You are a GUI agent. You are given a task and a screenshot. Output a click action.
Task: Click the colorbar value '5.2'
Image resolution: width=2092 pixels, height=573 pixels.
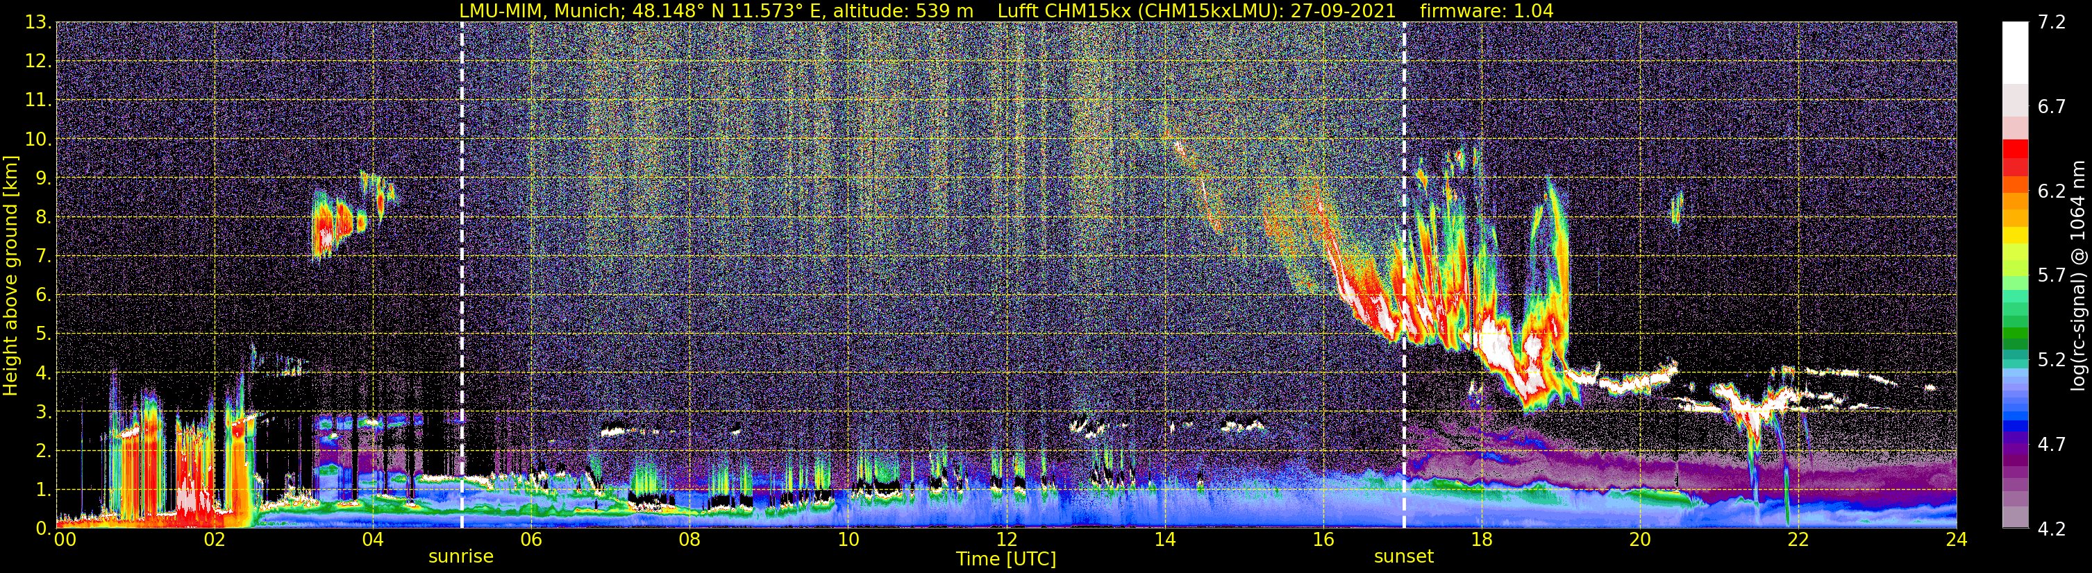point(2052,360)
